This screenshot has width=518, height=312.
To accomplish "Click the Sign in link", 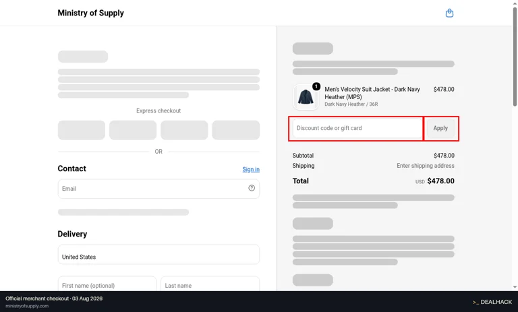I will pos(251,169).
